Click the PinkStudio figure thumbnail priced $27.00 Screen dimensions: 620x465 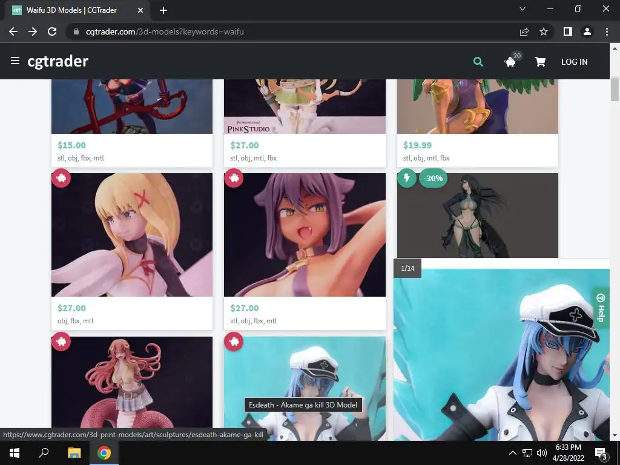tap(305, 107)
